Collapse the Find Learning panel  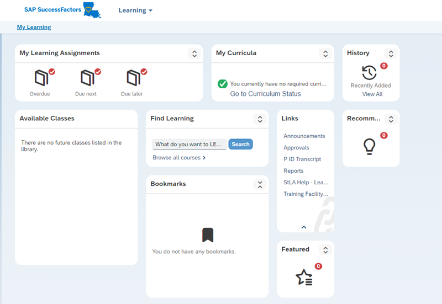260,119
